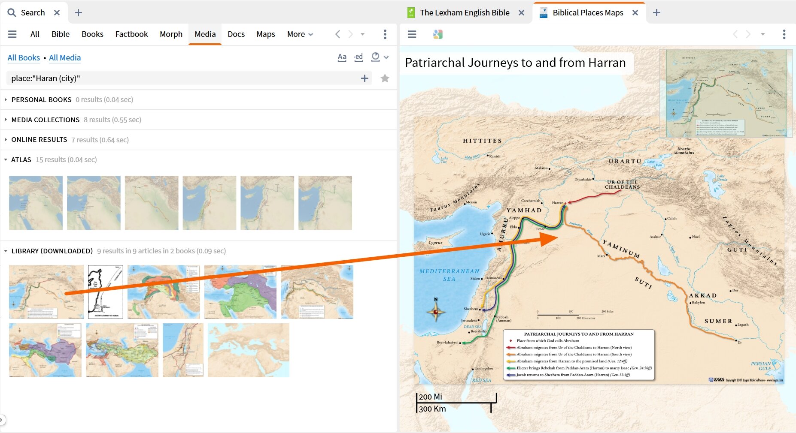Viewport: 796px width, 433px height.
Task: Click the forward navigation arrow in maps panel
Action: point(749,34)
